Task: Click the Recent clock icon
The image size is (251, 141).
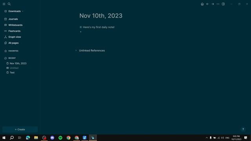Action: 5,58
